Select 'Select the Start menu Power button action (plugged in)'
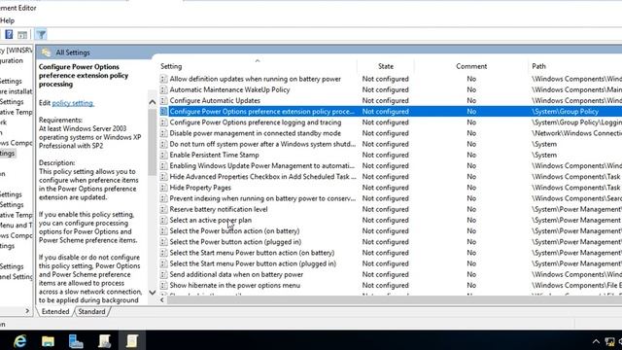 pyautogui.click(x=253, y=263)
